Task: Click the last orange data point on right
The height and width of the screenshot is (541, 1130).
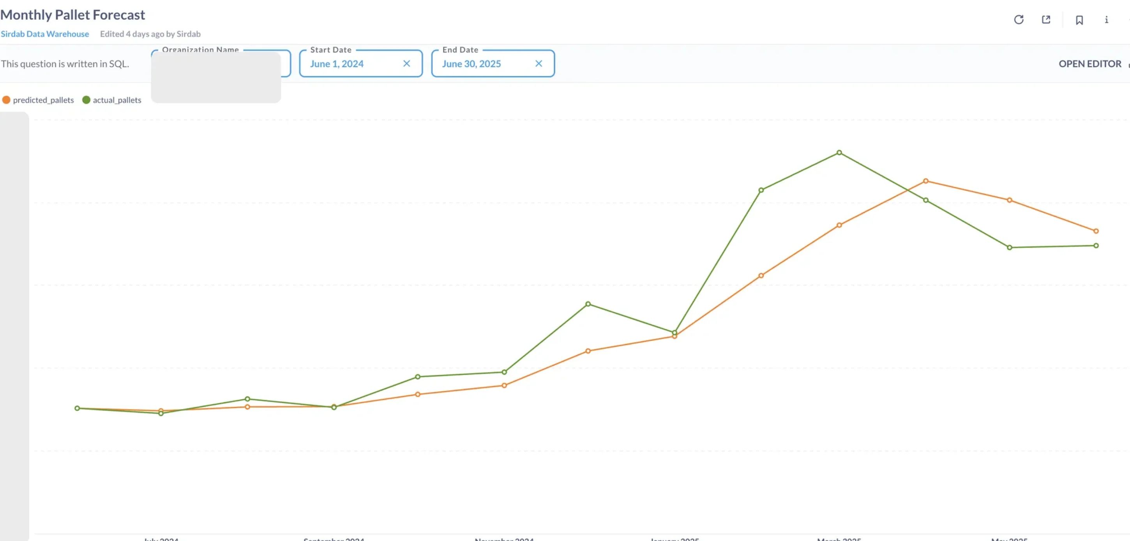Action: (1096, 231)
